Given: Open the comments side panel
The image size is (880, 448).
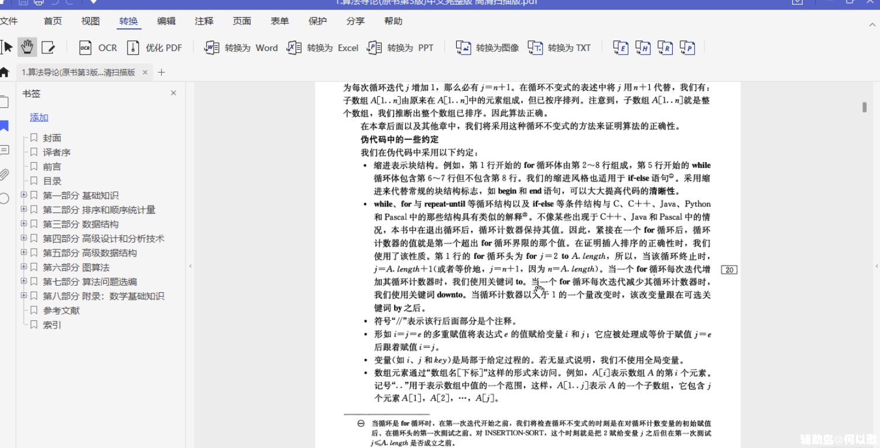Looking at the screenshot, I should [x=4, y=151].
